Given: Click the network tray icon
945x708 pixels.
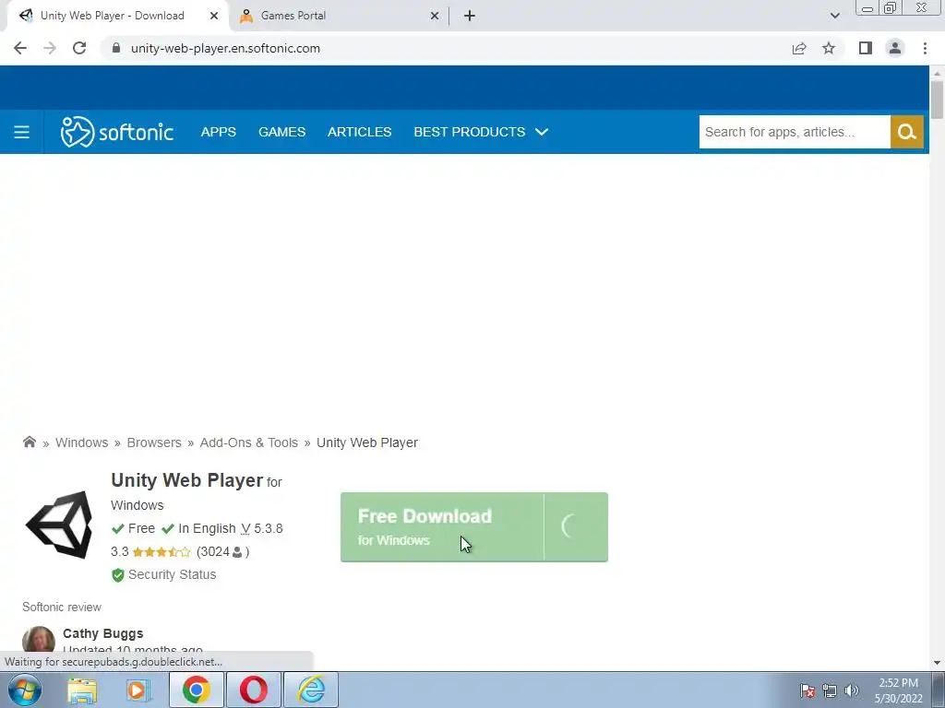Looking at the screenshot, I should (x=830, y=690).
